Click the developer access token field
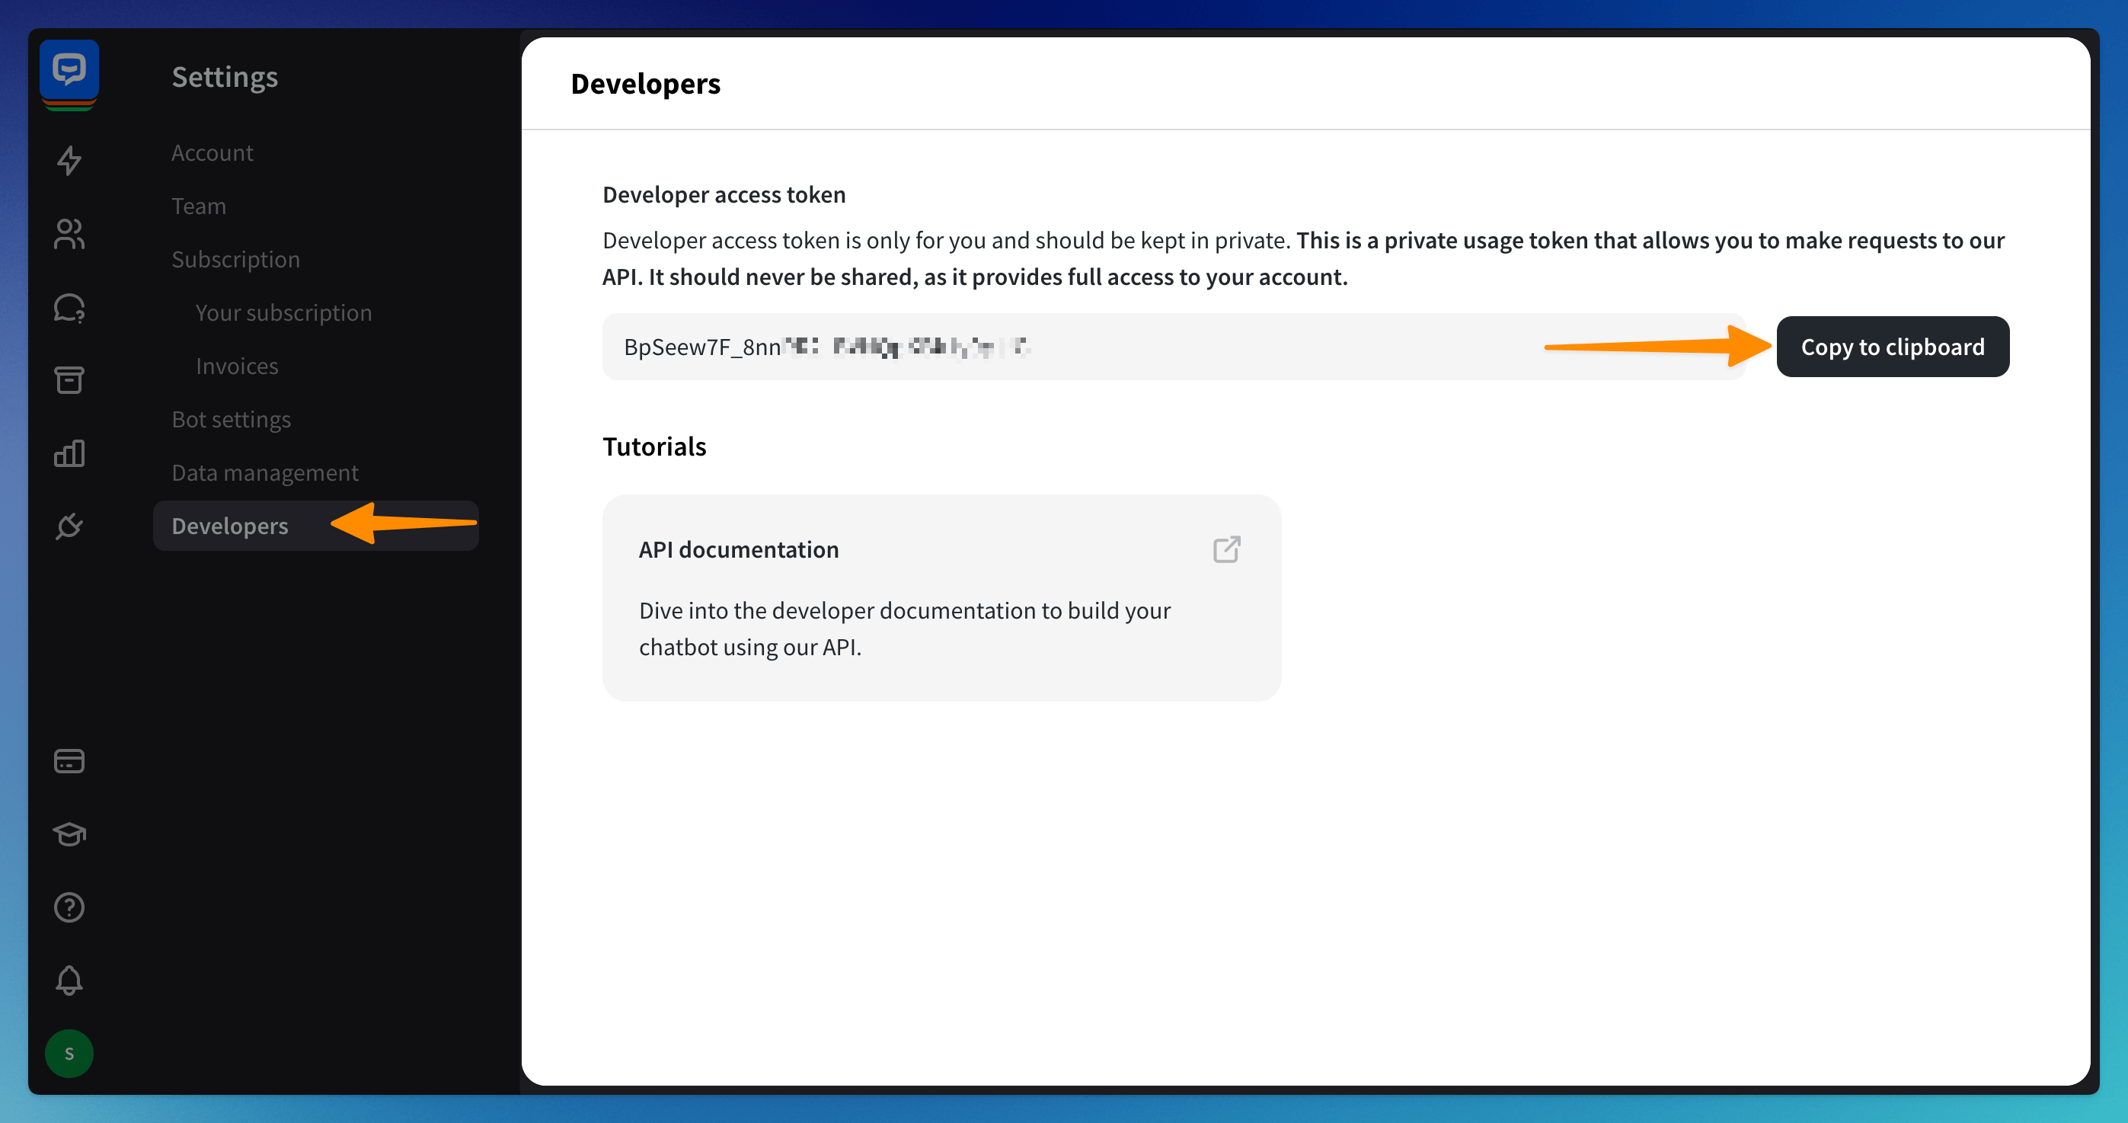This screenshot has height=1123, width=2128. [x=1173, y=347]
